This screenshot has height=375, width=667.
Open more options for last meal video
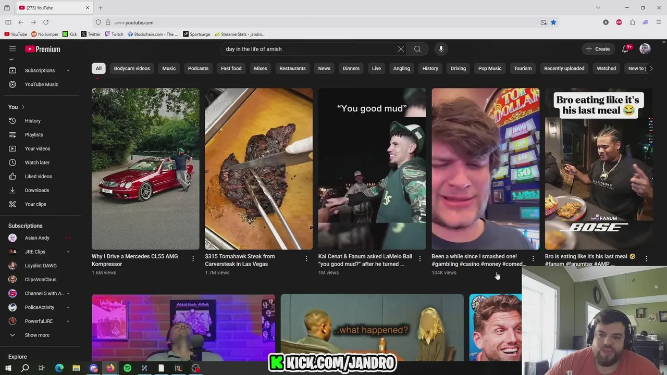coord(646,258)
